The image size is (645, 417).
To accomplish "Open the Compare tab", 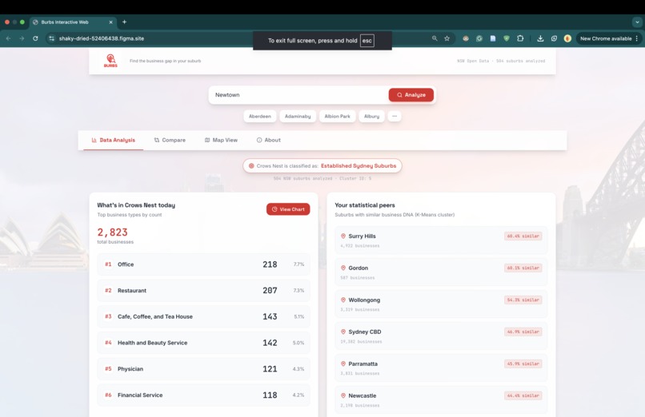I will click(170, 140).
